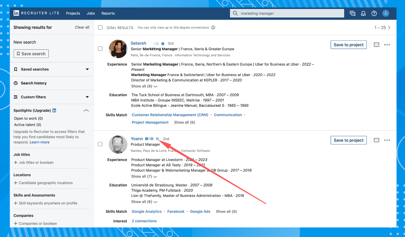Click the Project Management skill link
The height and width of the screenshot is (237, 405).
pyautogui.click(x=150, y=122)
